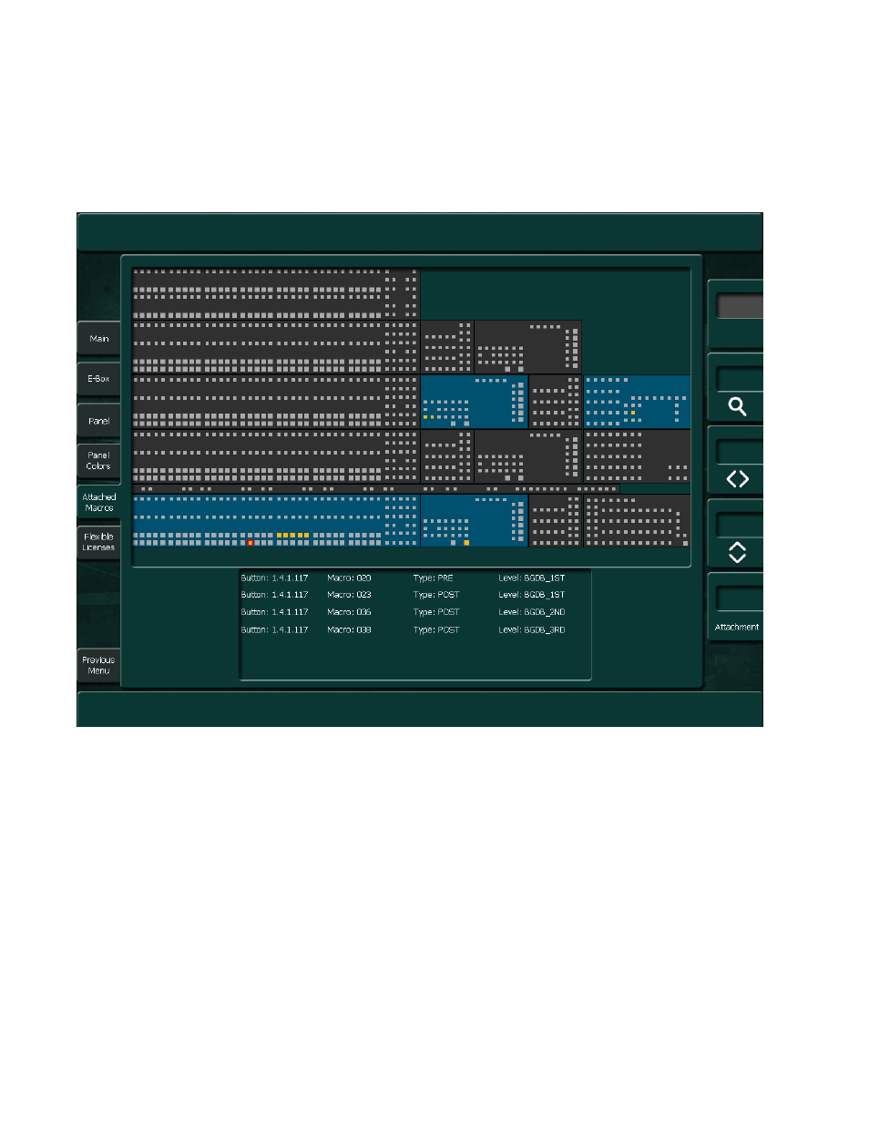Click the Attachment softkey
This screenshot has width=869, height=1125.
[x=736, y=627]
